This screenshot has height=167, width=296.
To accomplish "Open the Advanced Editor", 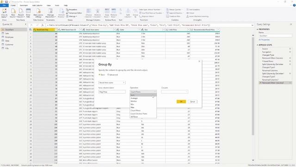I will pyautogui.click(x=74, y=13).
